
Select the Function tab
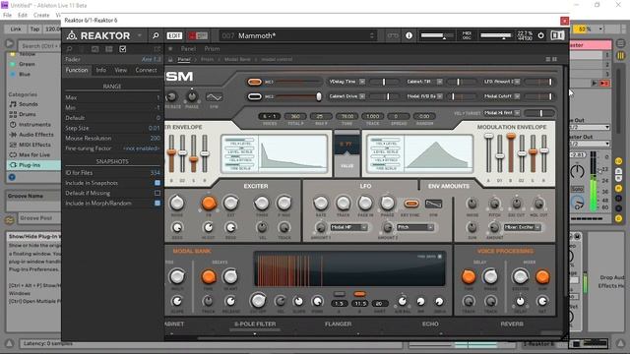click(x=77, y=70)
